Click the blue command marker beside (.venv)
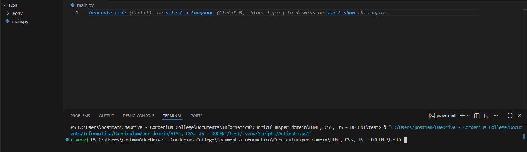Screen dimensions: 527x152 pos(67,140)
